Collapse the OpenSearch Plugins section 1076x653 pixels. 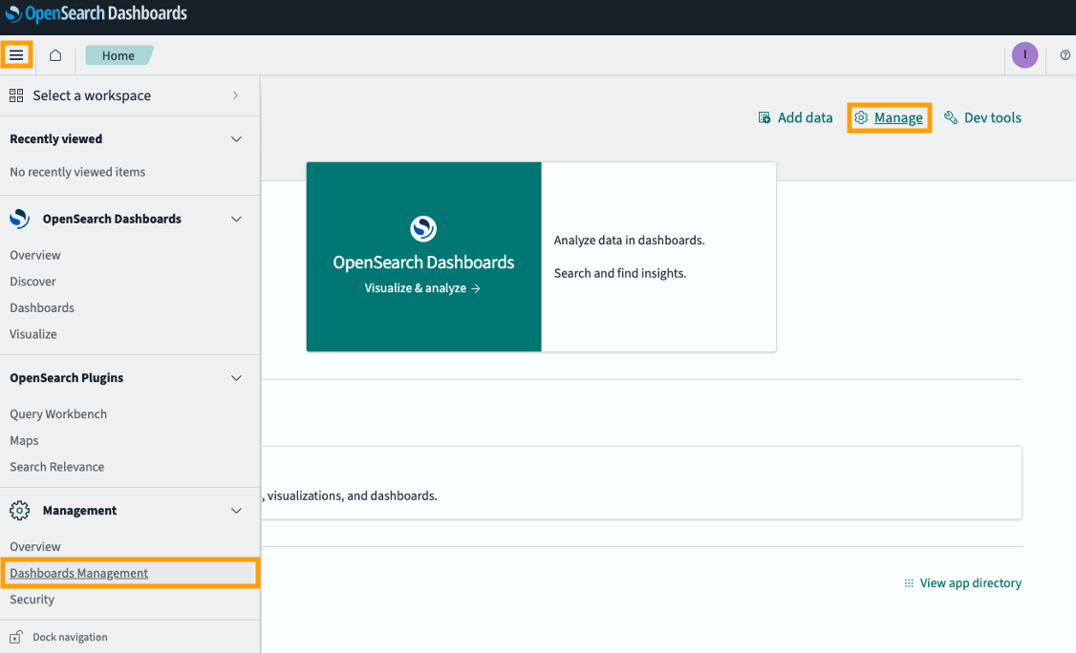pos(237,378)
